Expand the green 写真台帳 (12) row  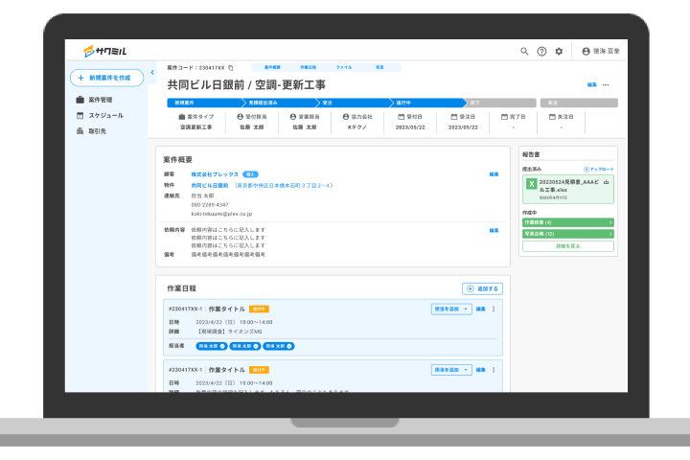click(568, 234)
